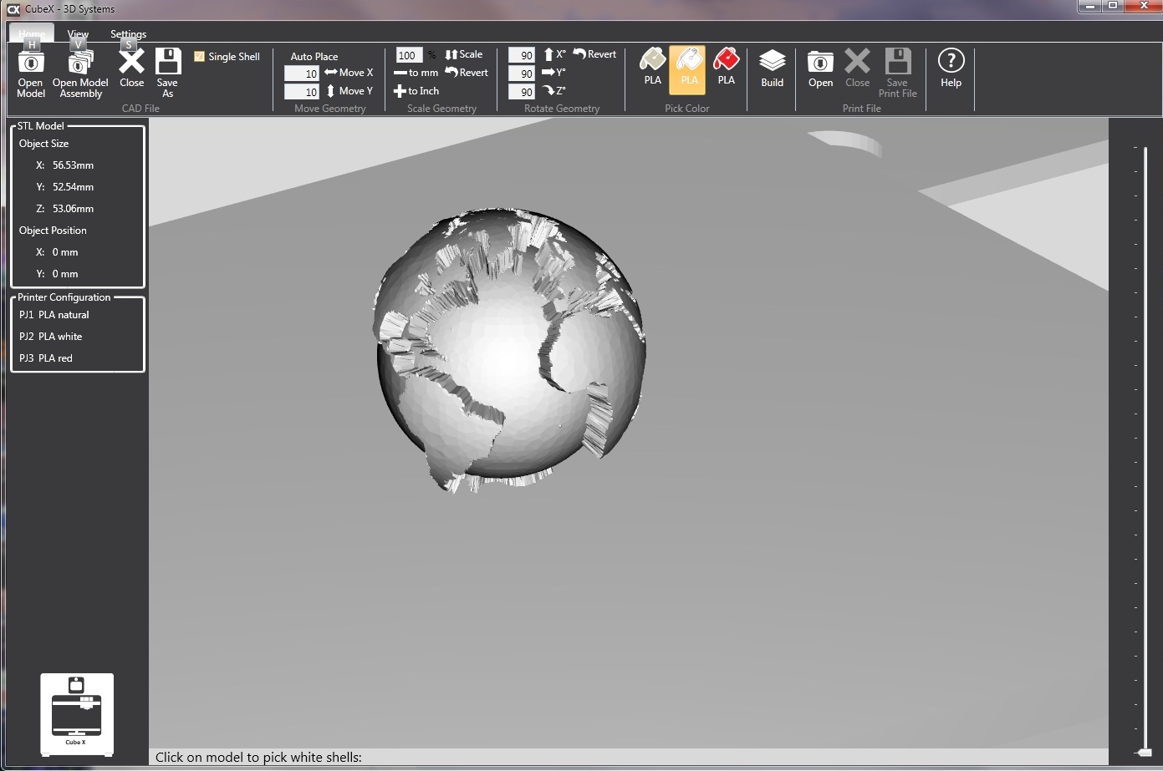Focus the X rotation angle field

tap(522, 55)
